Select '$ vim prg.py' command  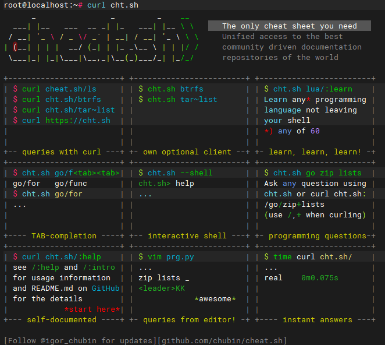point(166,256)
